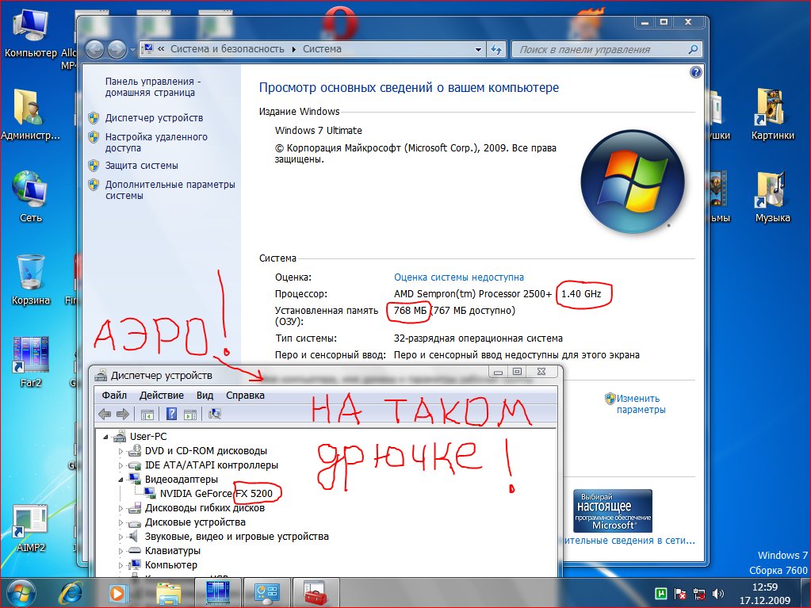The width and height of the screenshot is (811, 608).
Task: Open the Вид menu in Device Manager
Action: [x=205, y=395]
